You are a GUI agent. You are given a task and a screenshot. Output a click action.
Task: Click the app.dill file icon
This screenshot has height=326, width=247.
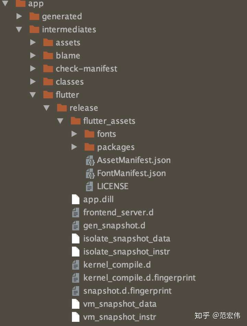pyautogui.click(x=75, y=200)
